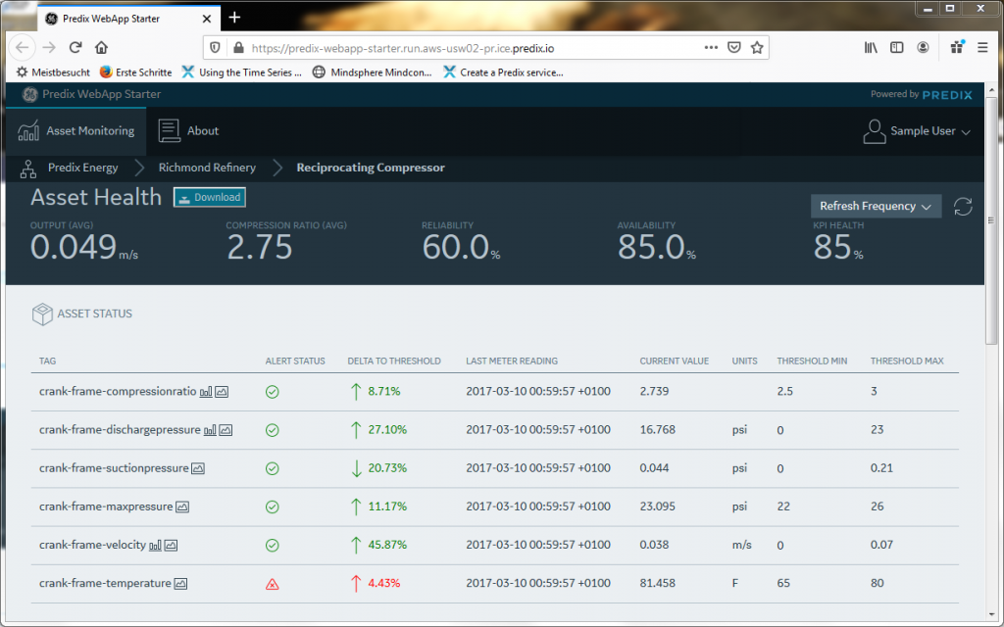Open a new browser tab
Image resolution: width=1004 pixels, height=627 pixels.
(234, 18)
